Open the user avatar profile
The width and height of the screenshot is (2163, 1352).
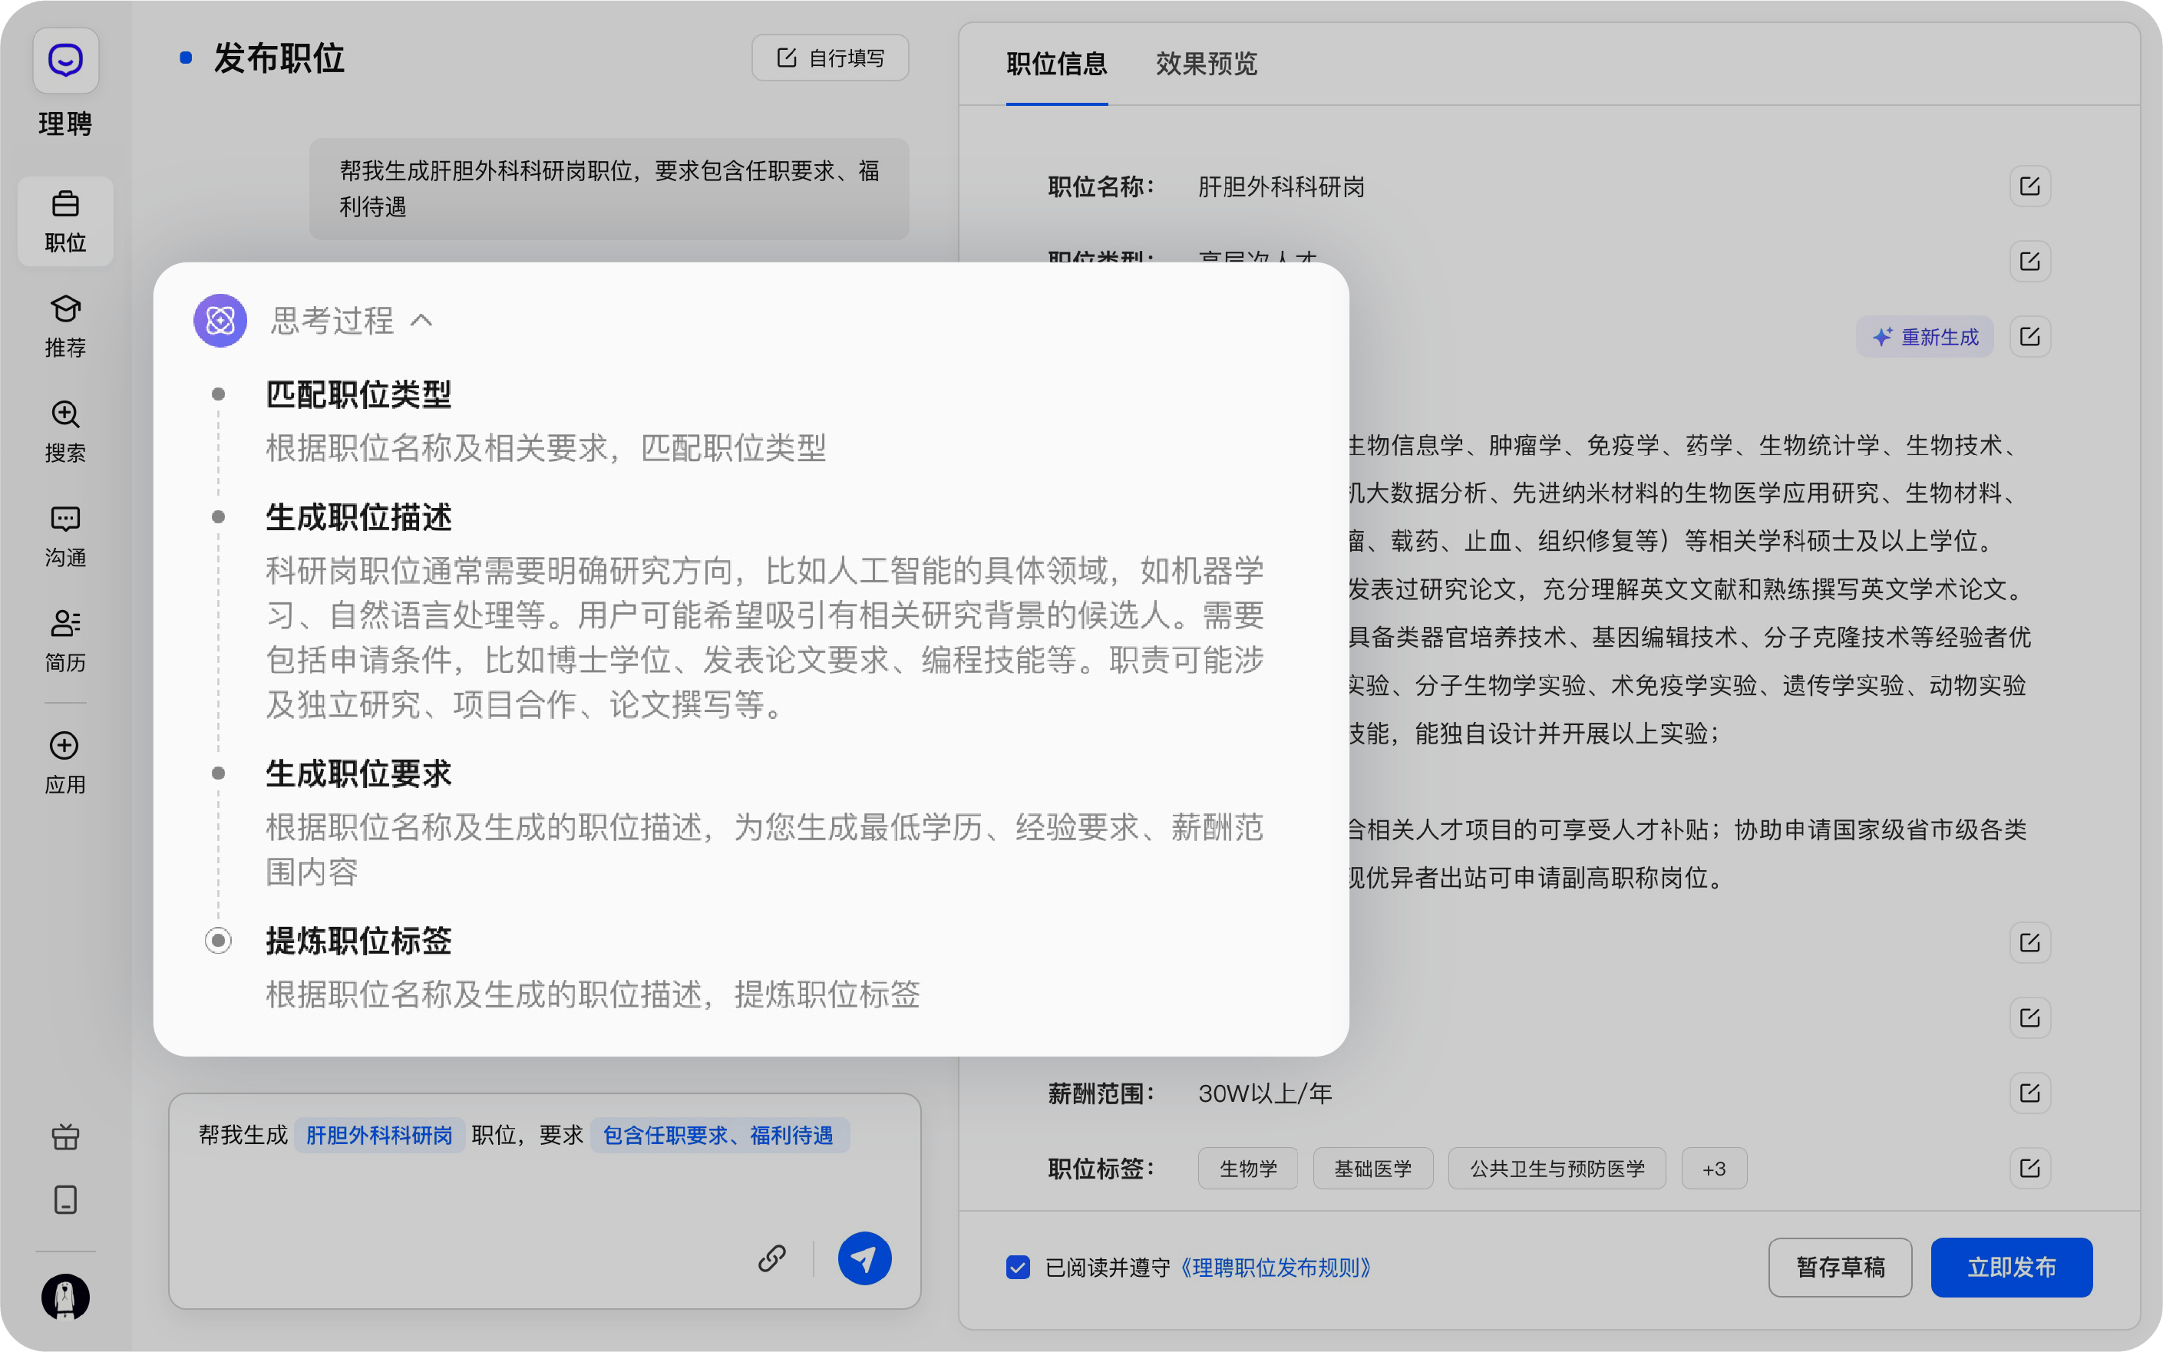[x=65, y=1297]
